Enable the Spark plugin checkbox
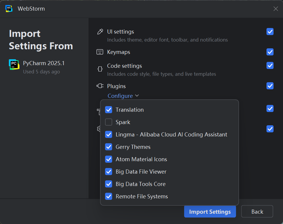The height and width of the screenshot is (224, 283). coord(109,122)
